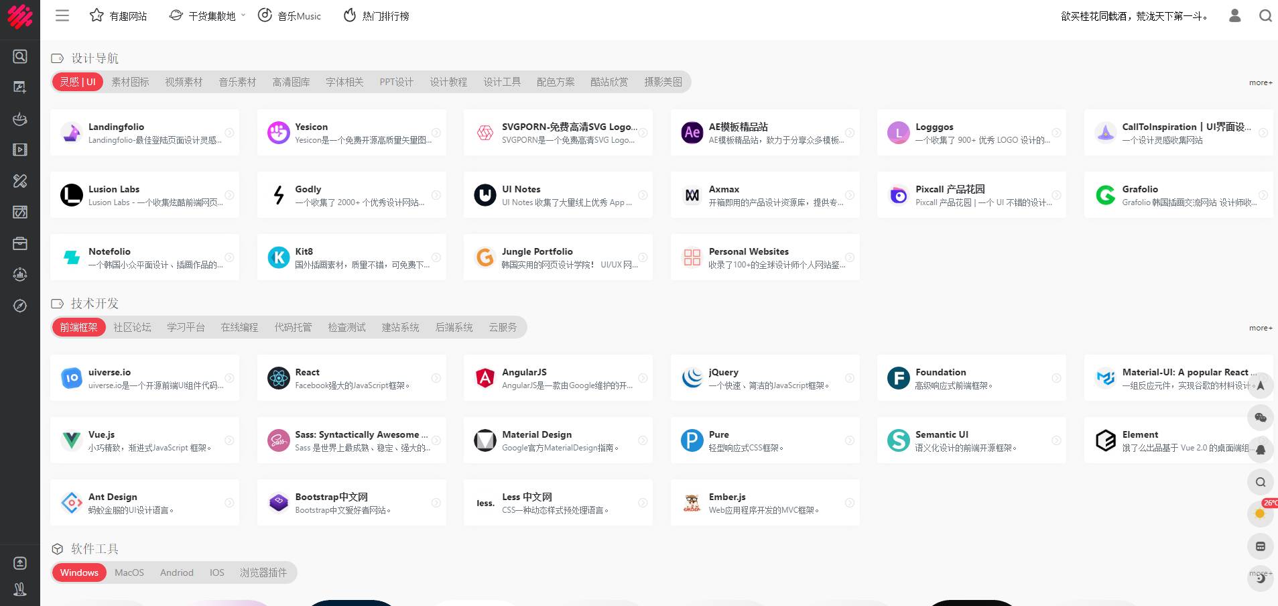Open the 热门排行榜 menu item
Screen dimensions: 1278x606
[376, 15]
